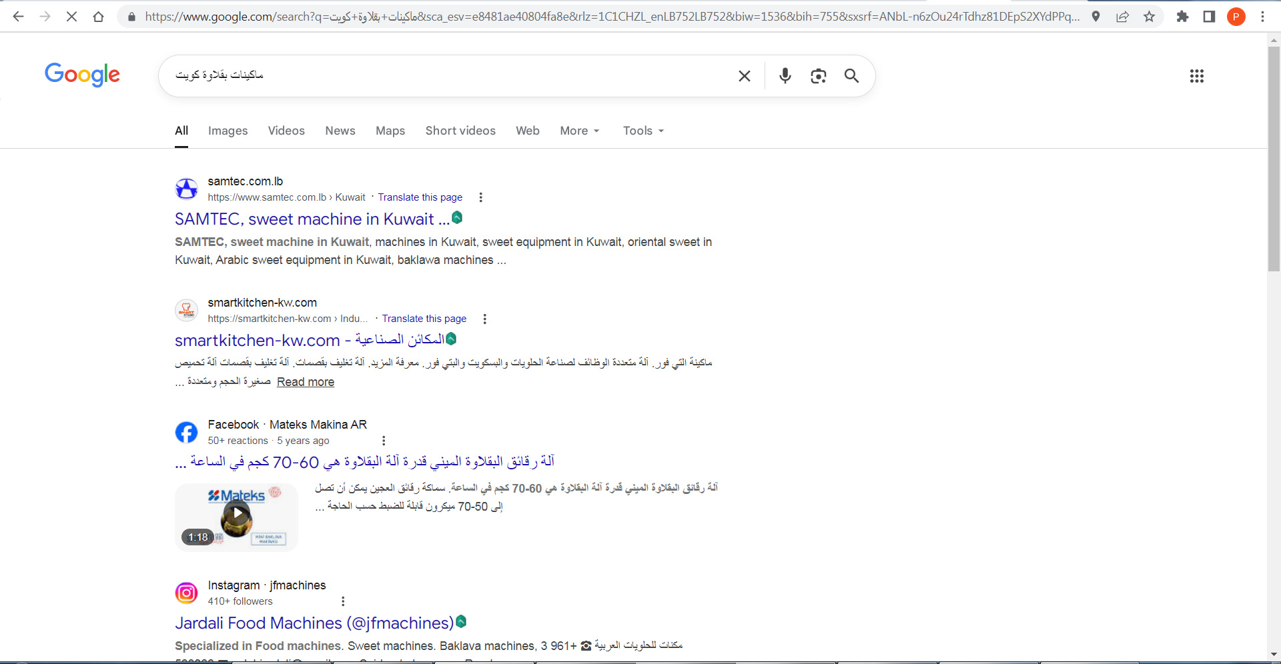
Task: Submit search with the magnifier icon
Action: 851,76
